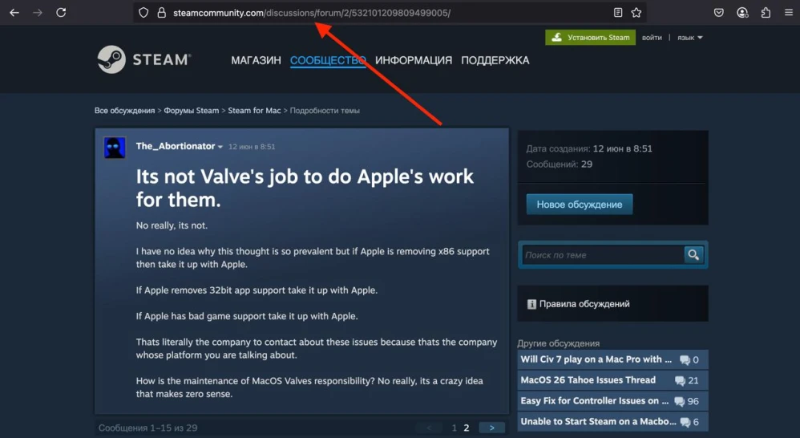Click the post timestamp 12 июн в 8:51
Image resolution: width=800 pixels, height=438 pixels.
click(x=252, y=147)
